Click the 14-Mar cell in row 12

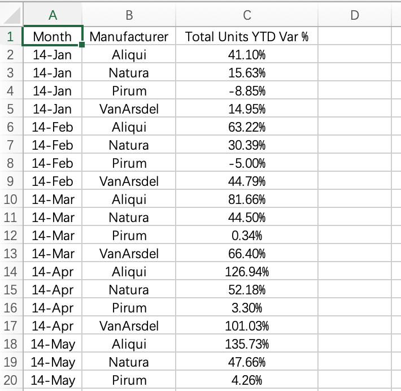tap(53, 235)
